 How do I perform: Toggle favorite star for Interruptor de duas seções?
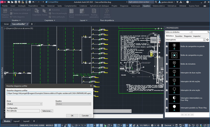click(x=167, y=72)
